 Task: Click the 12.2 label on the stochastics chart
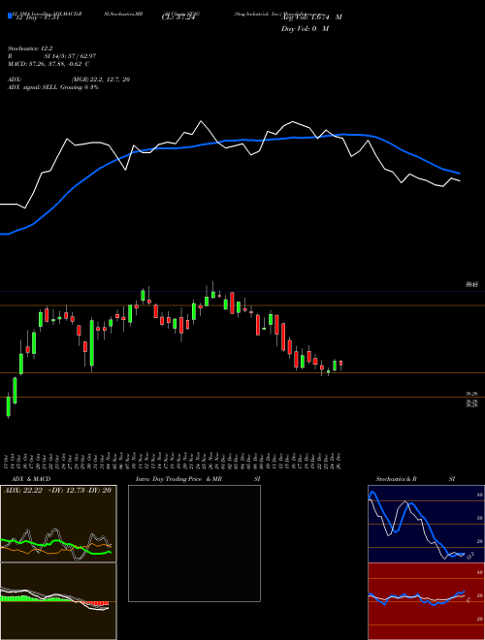[469, 555]
